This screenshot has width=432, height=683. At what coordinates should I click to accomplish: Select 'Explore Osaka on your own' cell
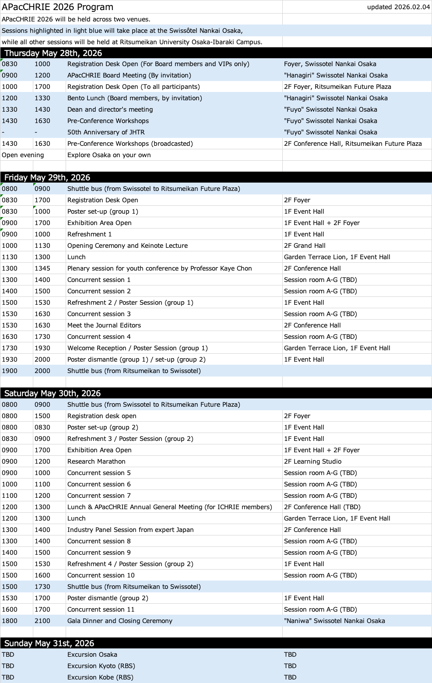(x=109, y=155)
